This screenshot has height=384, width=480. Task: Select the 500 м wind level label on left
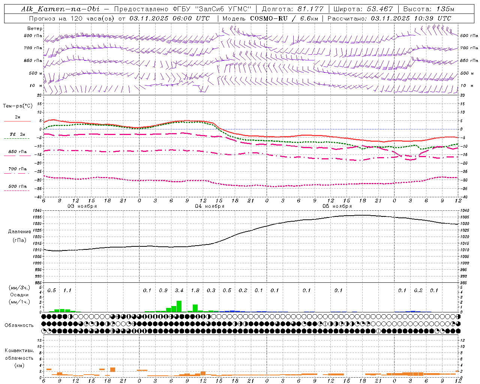[36, 73]
